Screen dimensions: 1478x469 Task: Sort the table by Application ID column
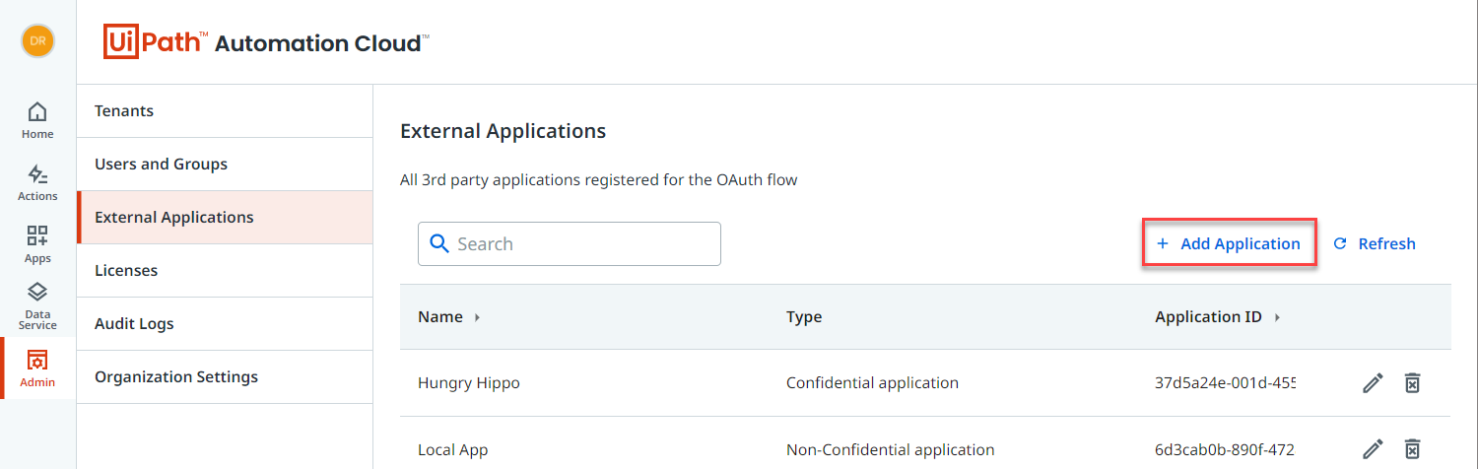pos(1218,317)
